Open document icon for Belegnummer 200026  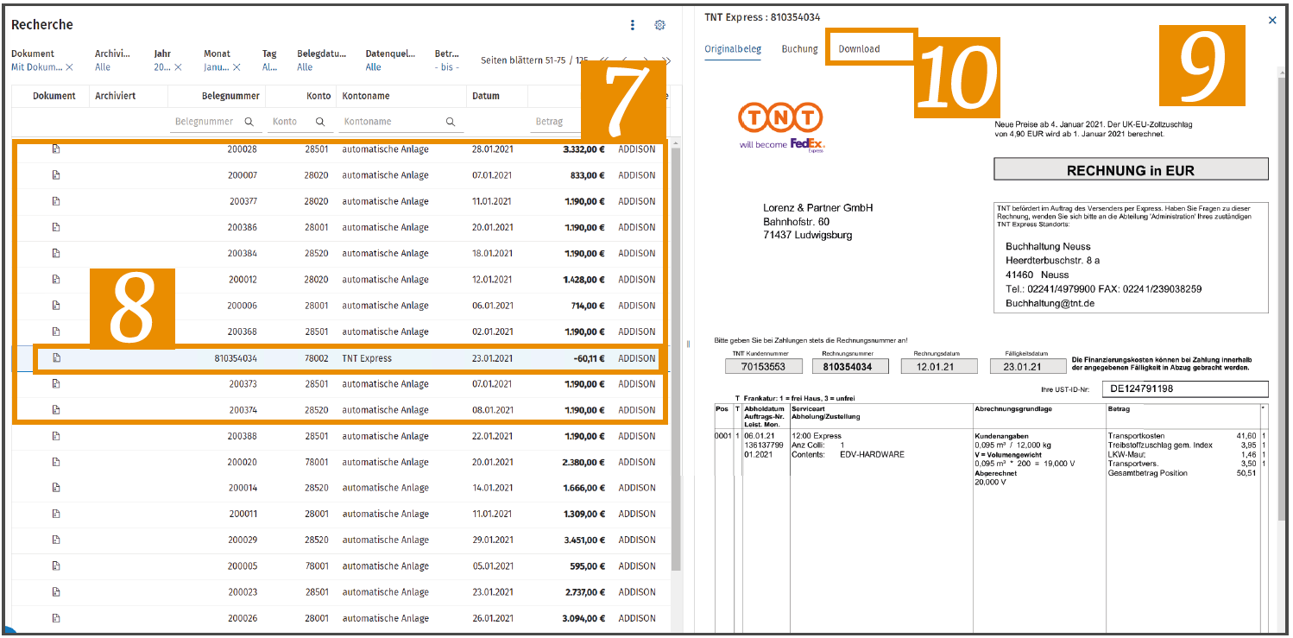56,618
